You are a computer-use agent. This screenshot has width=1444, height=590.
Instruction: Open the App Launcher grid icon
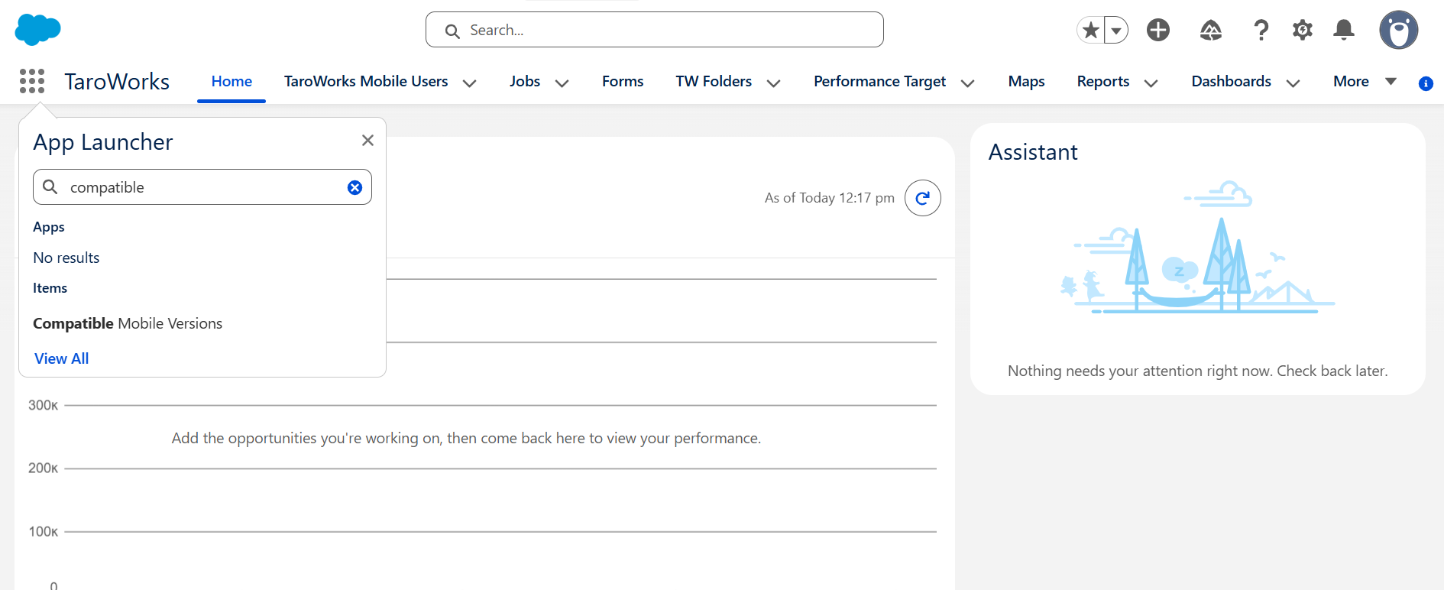point(32,81)
